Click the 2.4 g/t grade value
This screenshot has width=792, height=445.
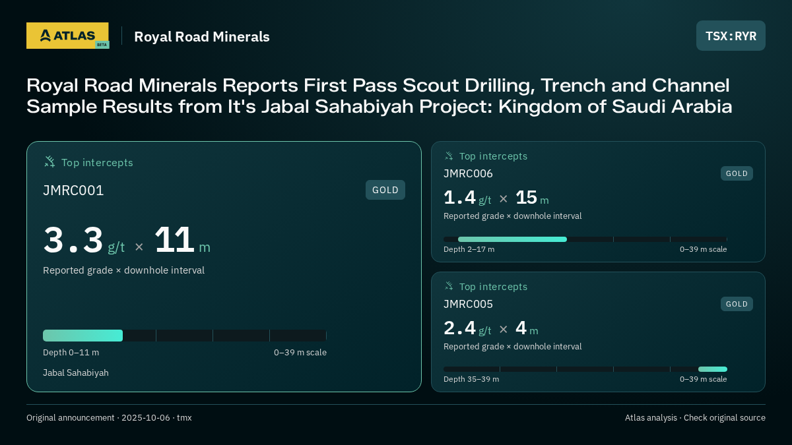(467, 328)
